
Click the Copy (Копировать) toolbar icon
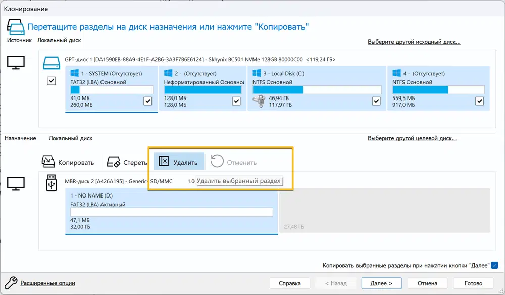(x=48, y=162)
